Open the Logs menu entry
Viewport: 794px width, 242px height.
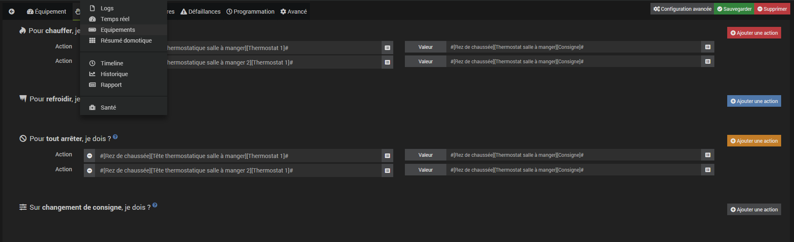pos(107,8)
